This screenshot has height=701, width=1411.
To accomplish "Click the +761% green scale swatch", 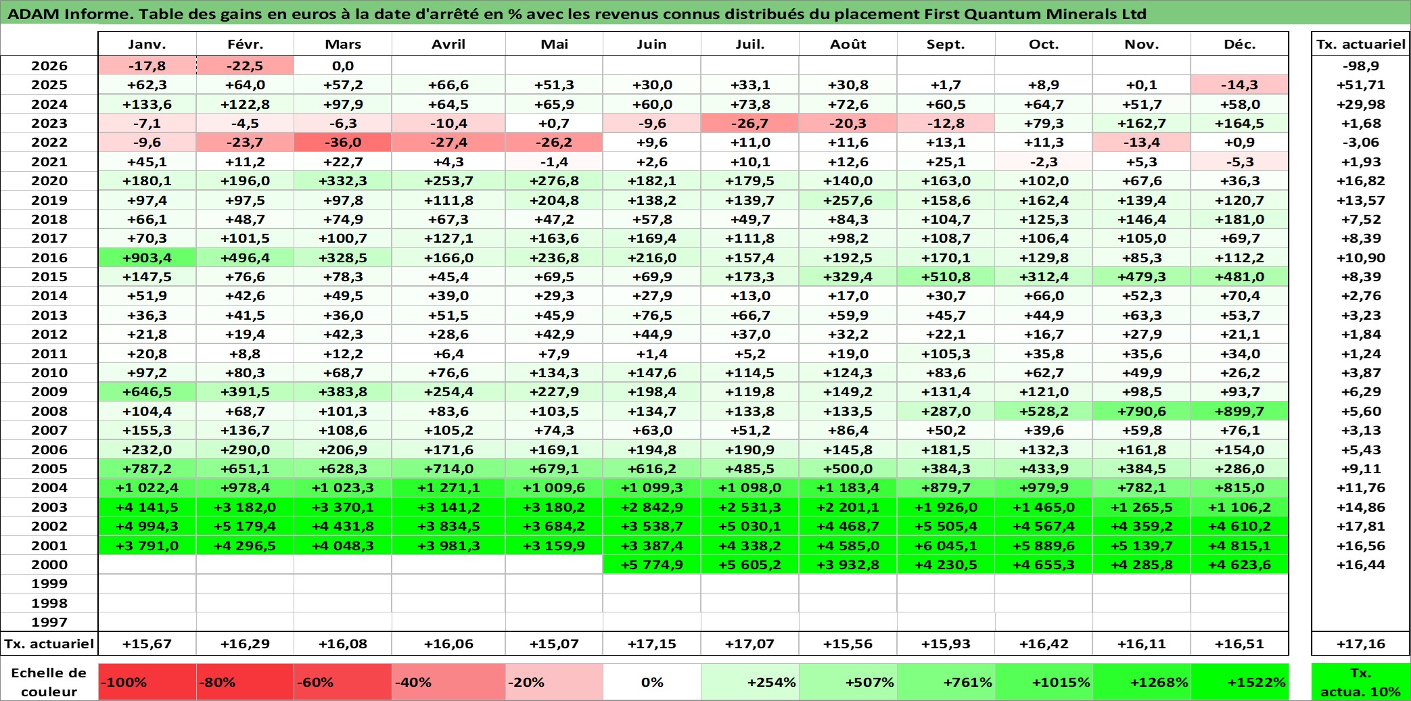I will click(946, 682).
